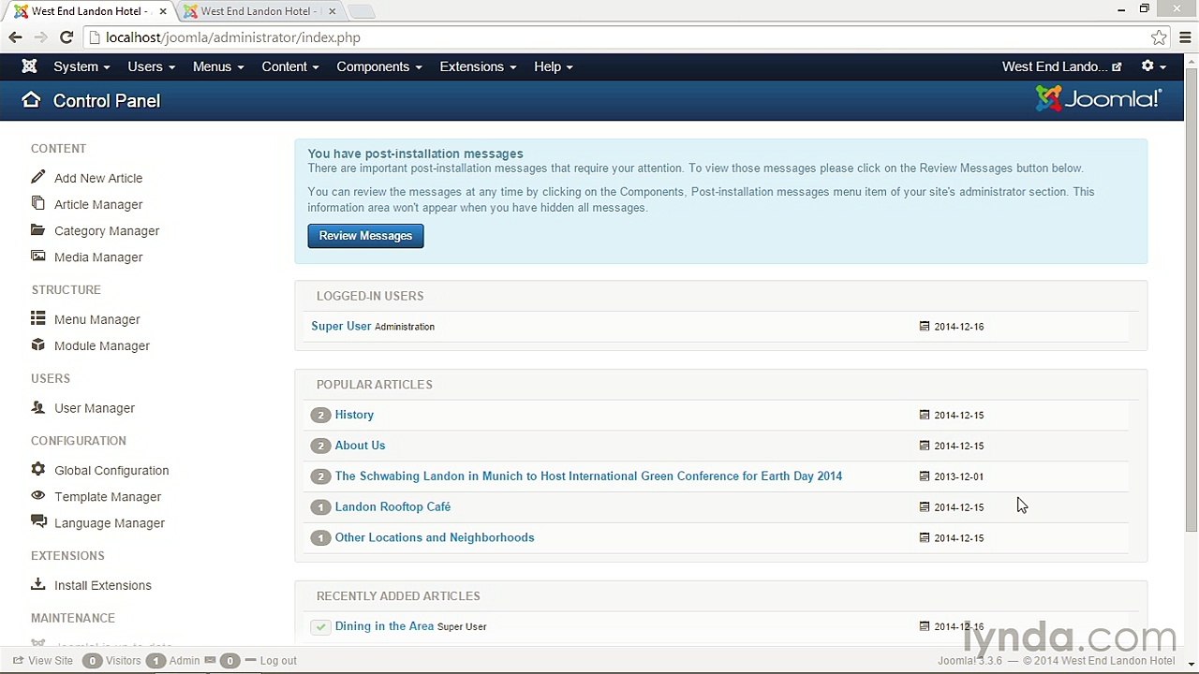1199x674 pixels.
Task: Click the external link icon beside site name
Action: coord(1117,67)
